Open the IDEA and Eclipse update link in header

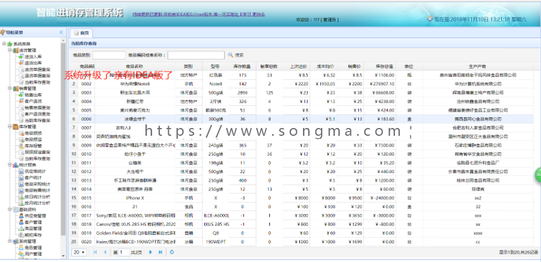click(x=199, y=14)
